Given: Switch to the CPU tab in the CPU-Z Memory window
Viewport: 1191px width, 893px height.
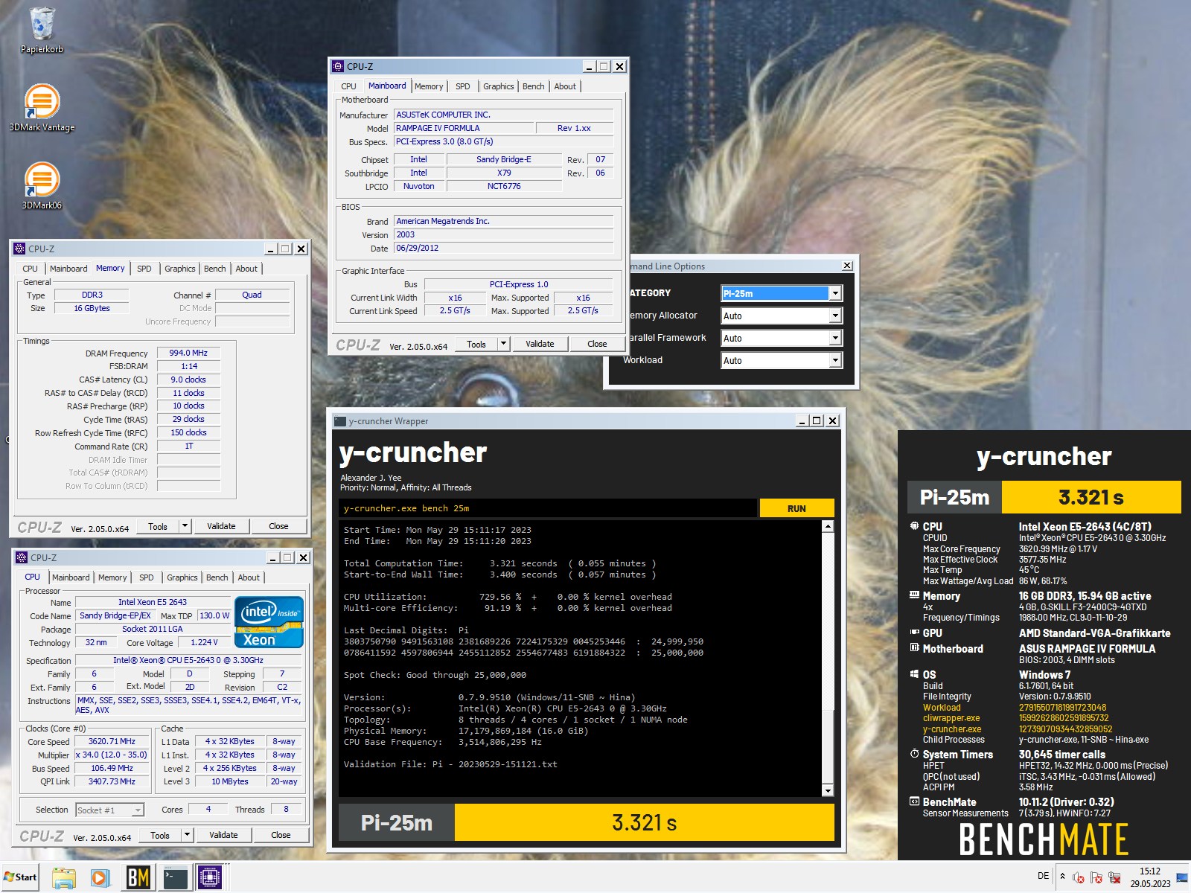Looking at the screenshot, I should click(30, 269).
